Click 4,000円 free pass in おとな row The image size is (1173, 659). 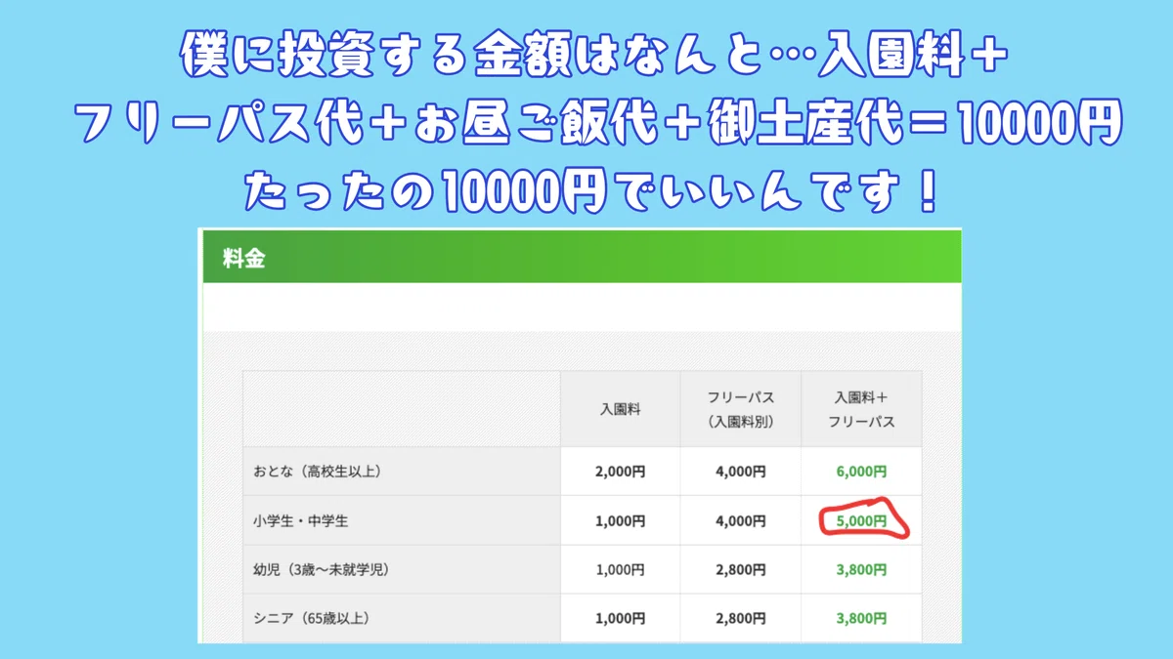point(740,472)
